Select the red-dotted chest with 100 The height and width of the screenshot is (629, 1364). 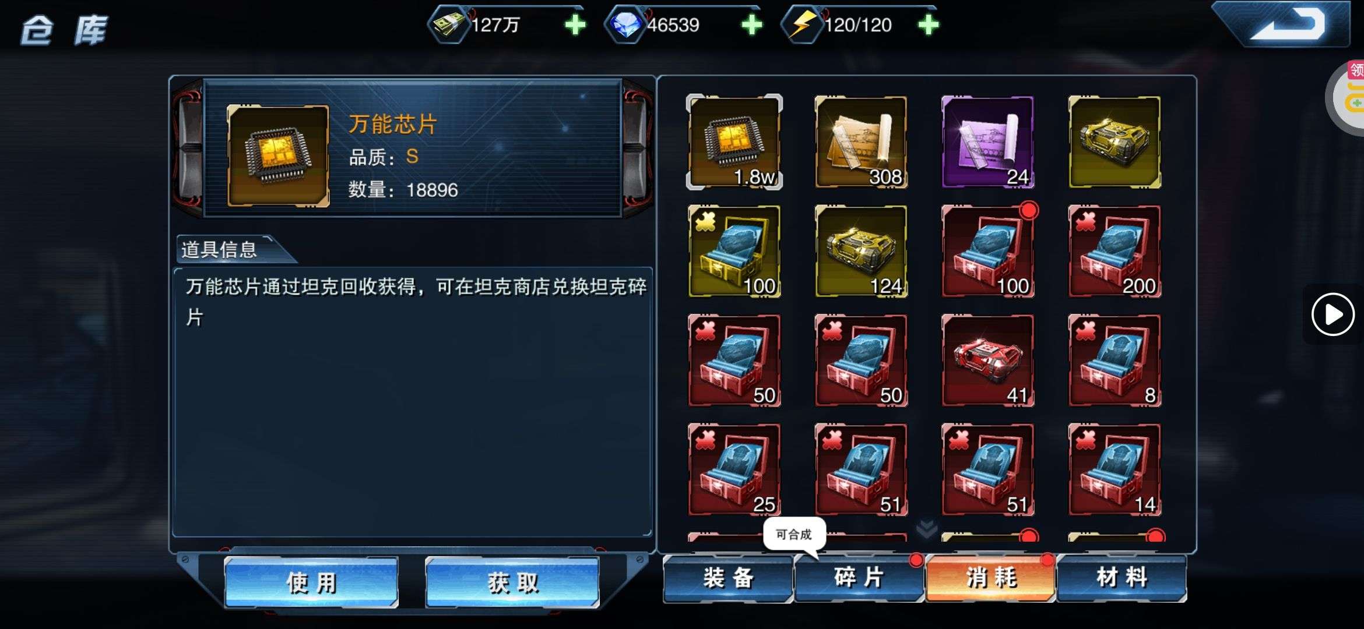987,252
